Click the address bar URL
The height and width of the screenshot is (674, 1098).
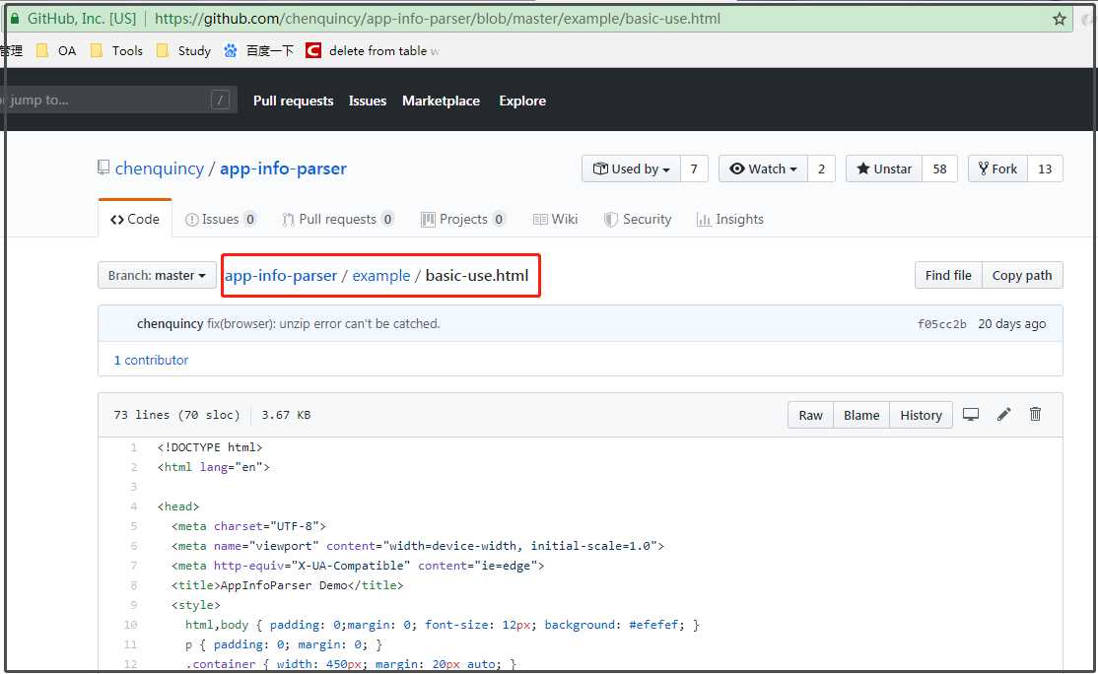pos(437,19)
